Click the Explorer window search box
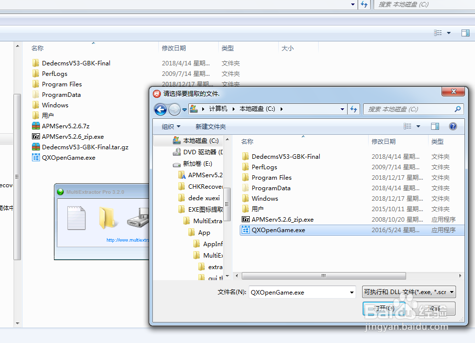The image size is (475, 343). [424, 4]
